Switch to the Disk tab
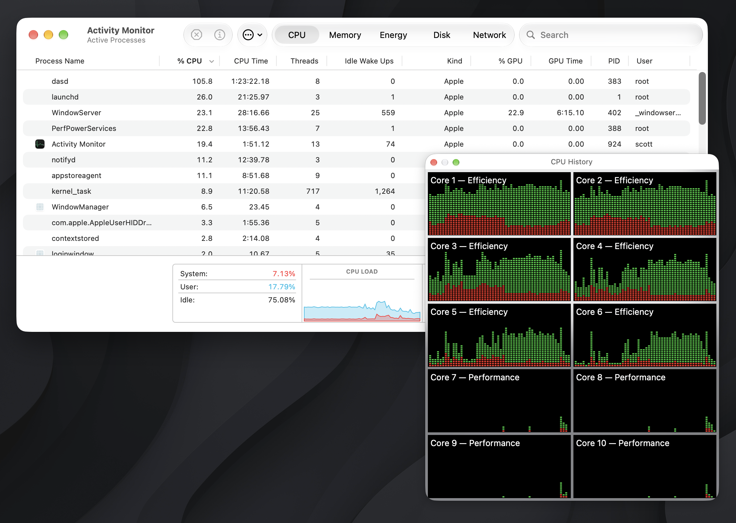The height and width of the screenshot is (523, 736). (442, 35)
